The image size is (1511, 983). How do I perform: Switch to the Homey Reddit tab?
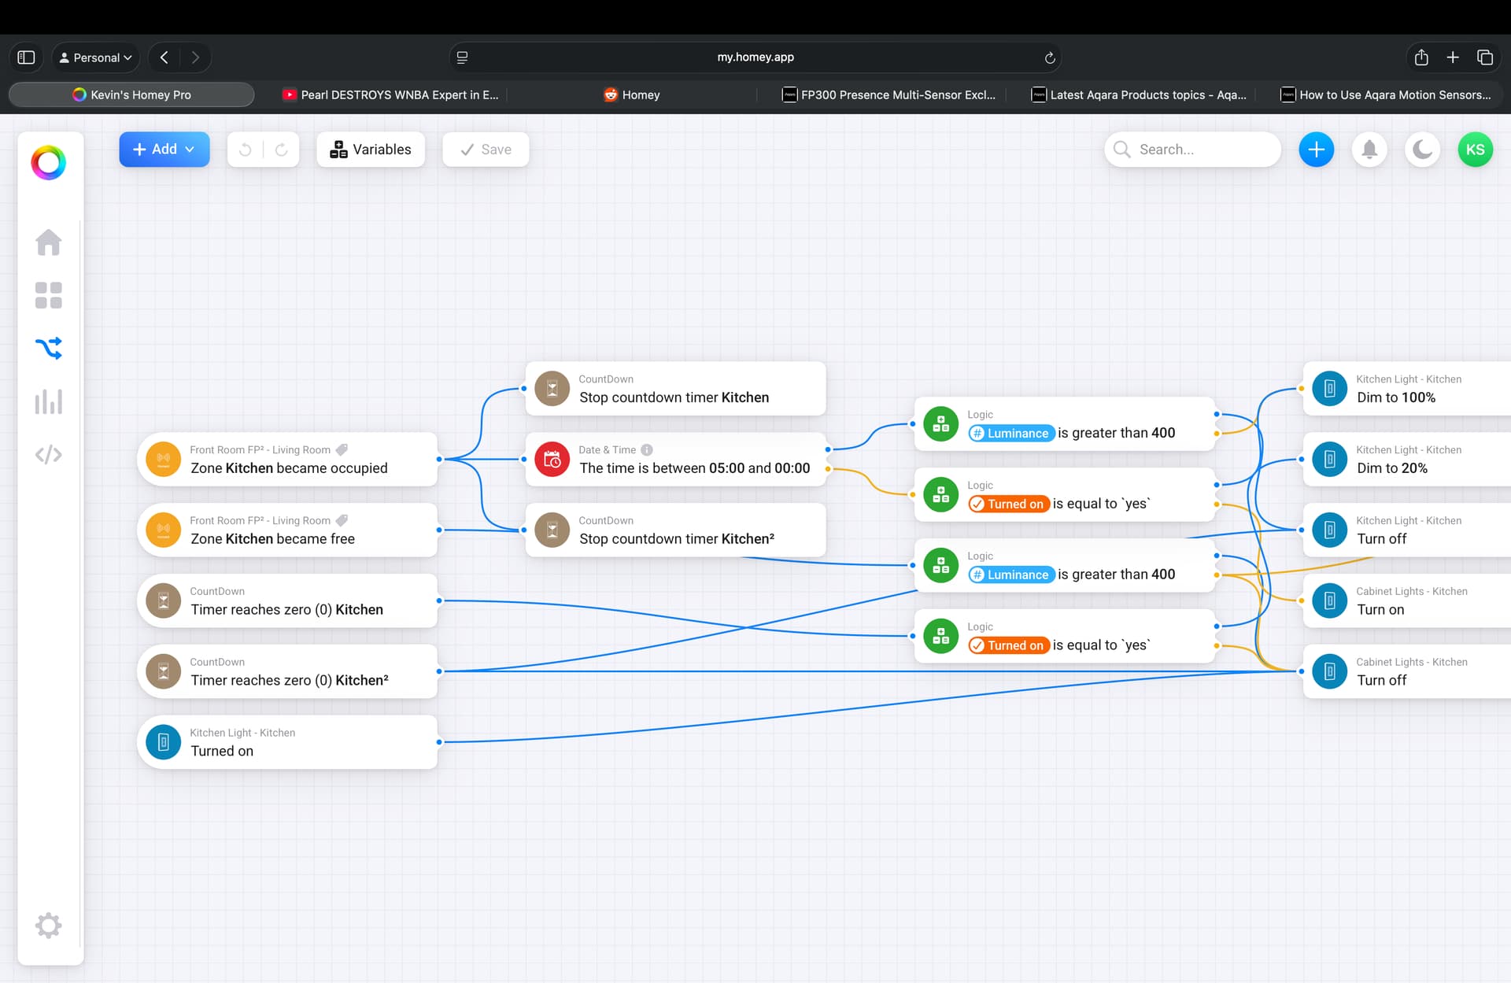(632, 94)
